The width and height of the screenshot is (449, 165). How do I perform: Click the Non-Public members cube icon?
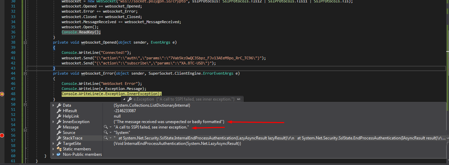tap(59, 154)
